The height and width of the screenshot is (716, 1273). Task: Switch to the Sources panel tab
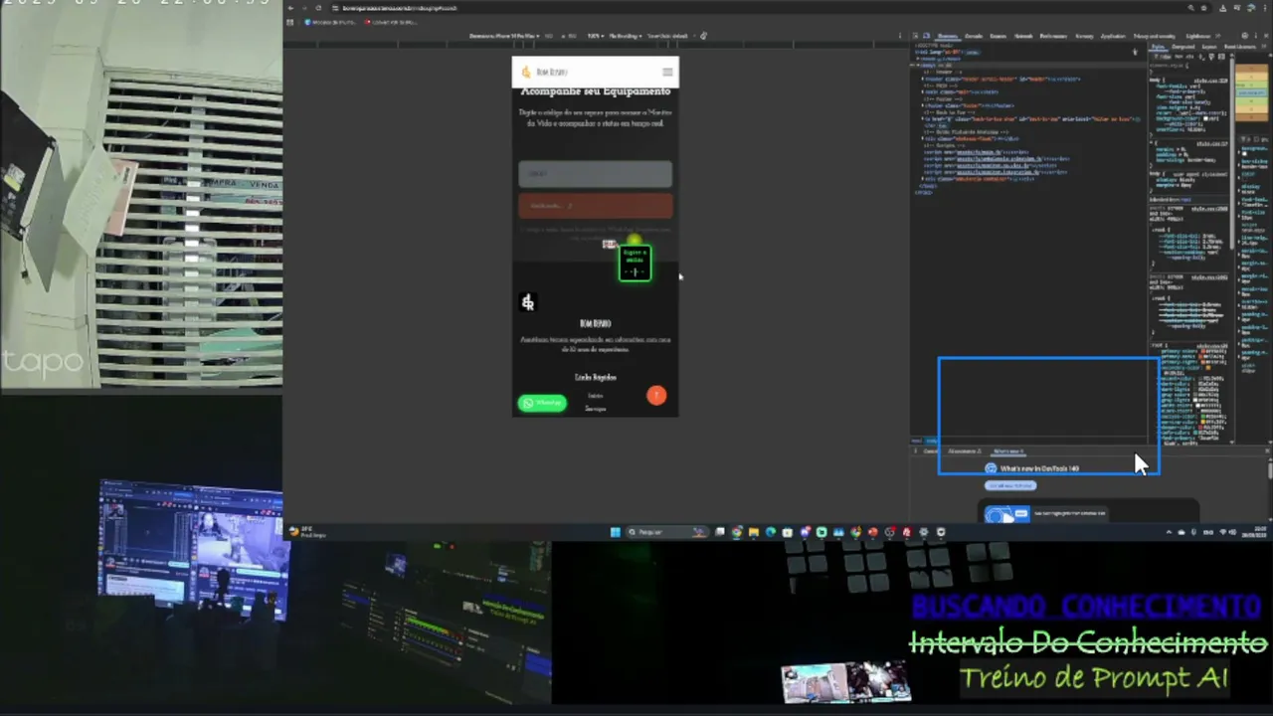(998, 36)
